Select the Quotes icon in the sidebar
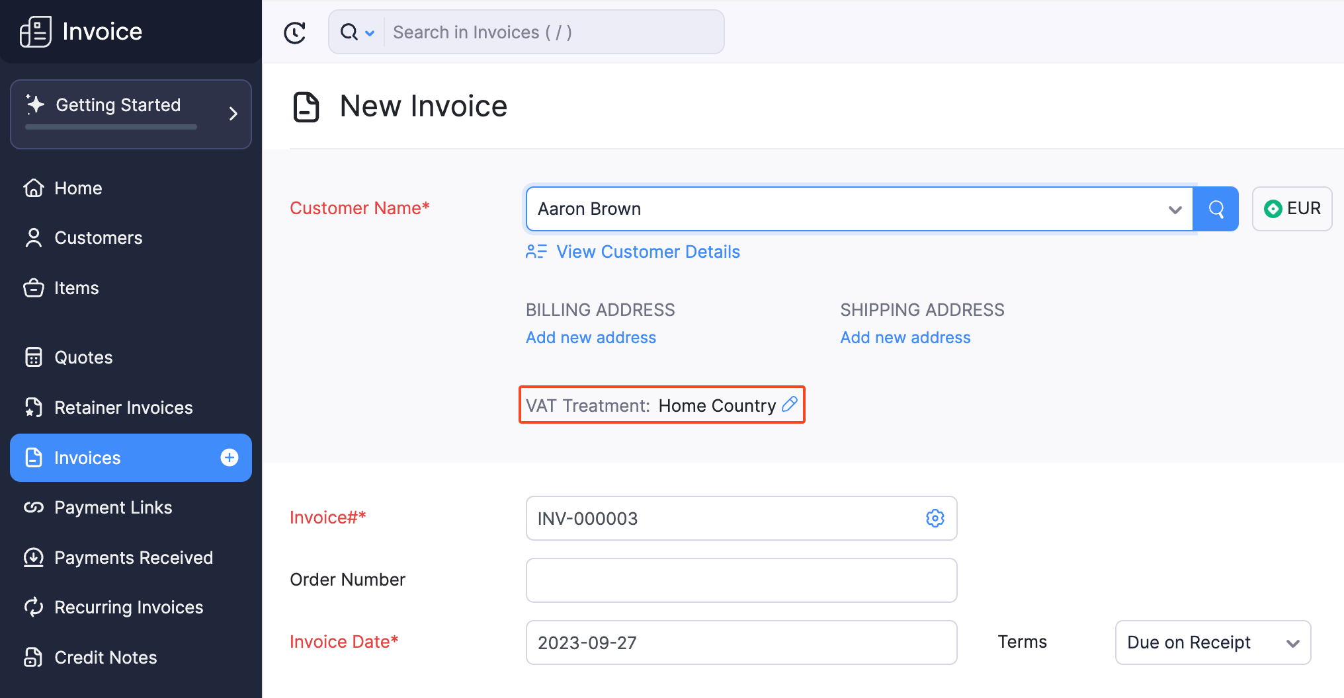This screenshot has height=698, width=1344. (34, 357)
